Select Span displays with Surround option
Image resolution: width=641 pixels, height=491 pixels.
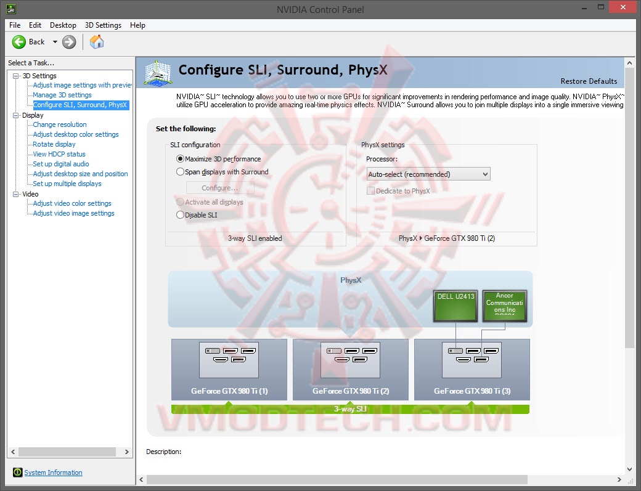(180, 172)
